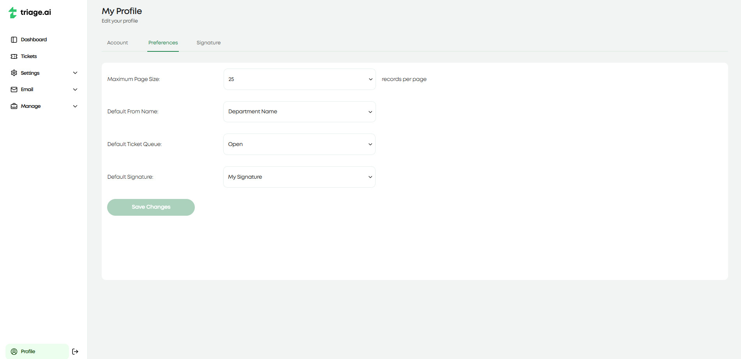The width and height of the screenshot is (741, 359).
Task: Click the Settings gear icon
Action: (14, 73)
